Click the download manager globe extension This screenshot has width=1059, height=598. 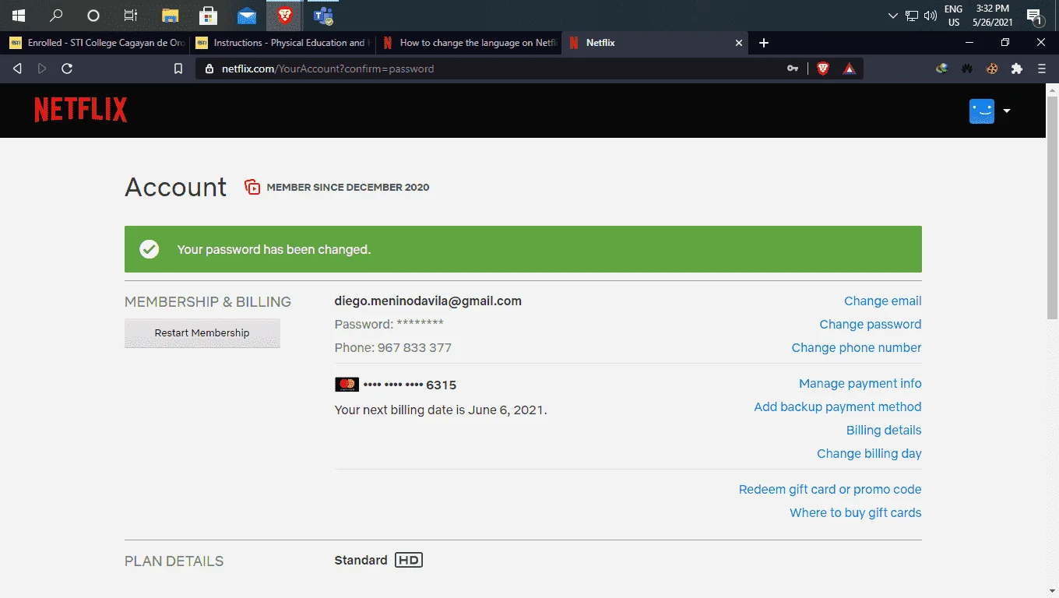[942, 69]
